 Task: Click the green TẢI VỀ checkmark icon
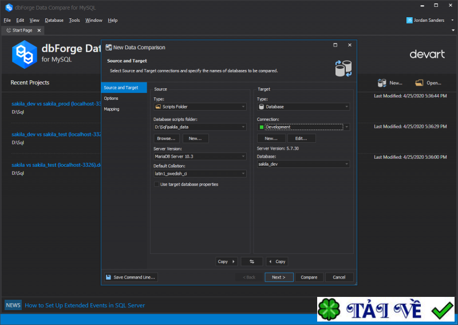coord(442,310)
